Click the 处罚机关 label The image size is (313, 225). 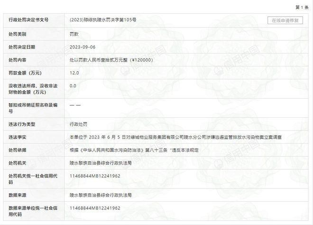(18, 163)
